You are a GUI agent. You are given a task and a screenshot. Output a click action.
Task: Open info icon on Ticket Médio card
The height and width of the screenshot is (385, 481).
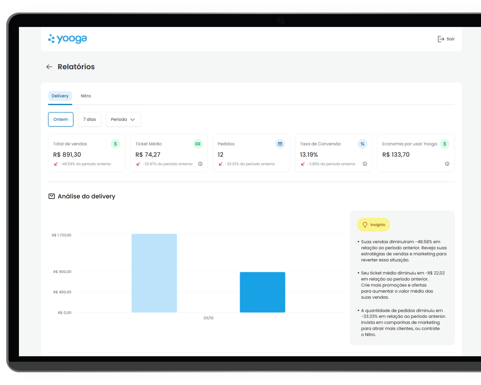tap(200, 164)
